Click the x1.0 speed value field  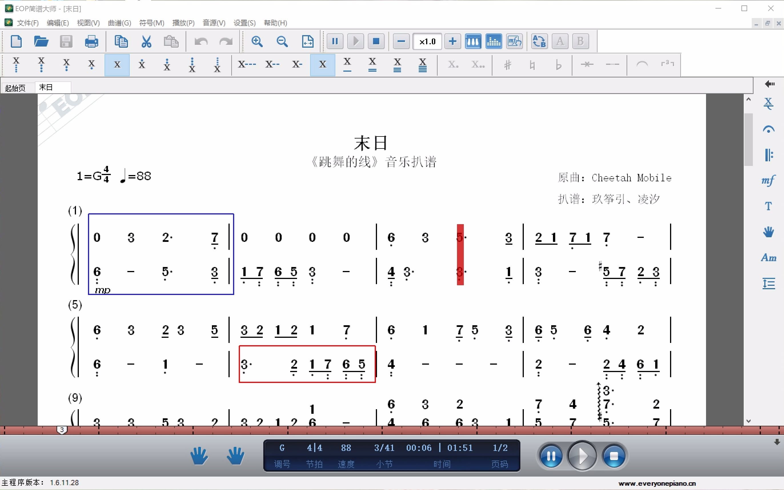[x=427, y=41]
